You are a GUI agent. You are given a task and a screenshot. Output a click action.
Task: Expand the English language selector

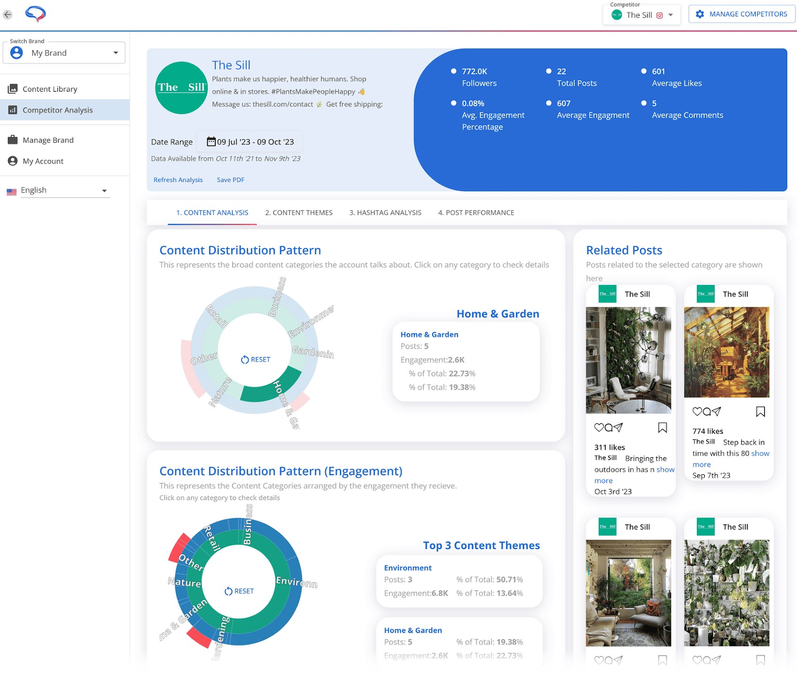point(104,190)
